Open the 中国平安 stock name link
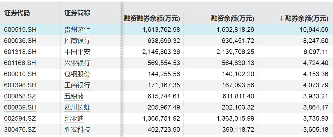Viewport: 333px width, 137px height. click(77, 52)
